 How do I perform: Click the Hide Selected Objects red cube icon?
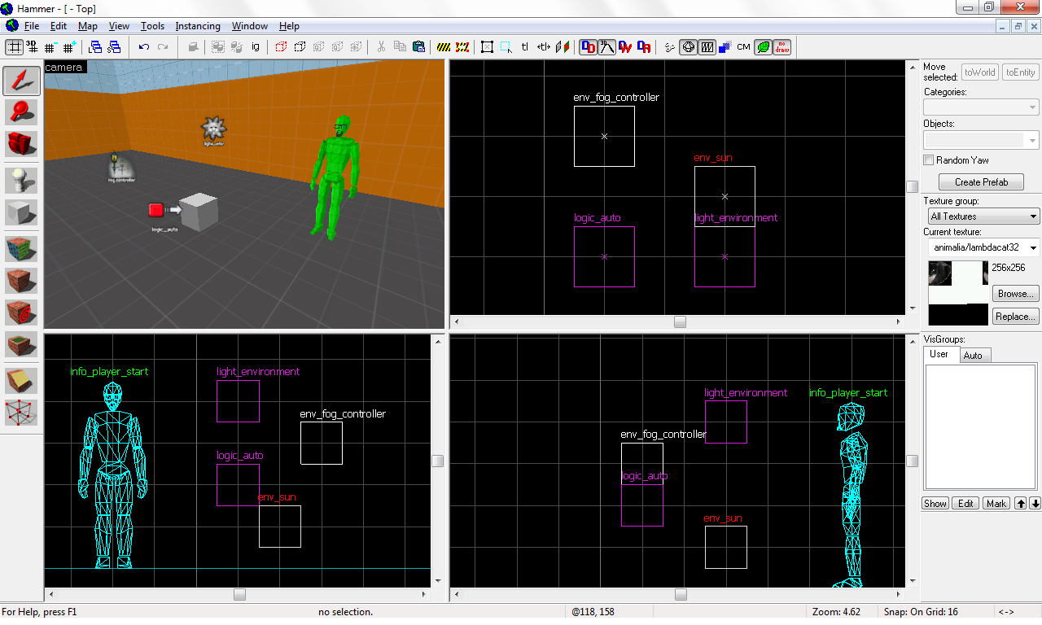pyautogui.click(x=282, y=47)
